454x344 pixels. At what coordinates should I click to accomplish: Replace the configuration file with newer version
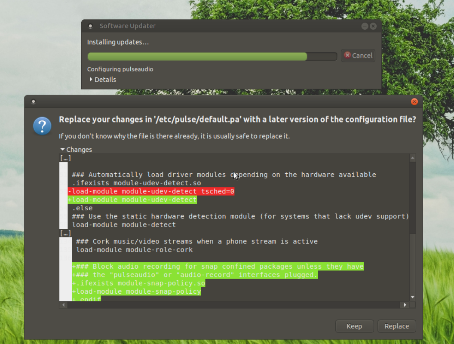coord(396,326)
